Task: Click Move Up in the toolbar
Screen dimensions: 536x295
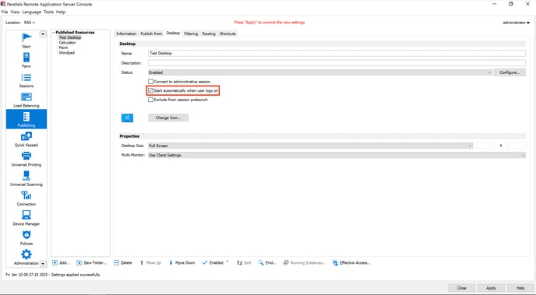Action: 150,262
